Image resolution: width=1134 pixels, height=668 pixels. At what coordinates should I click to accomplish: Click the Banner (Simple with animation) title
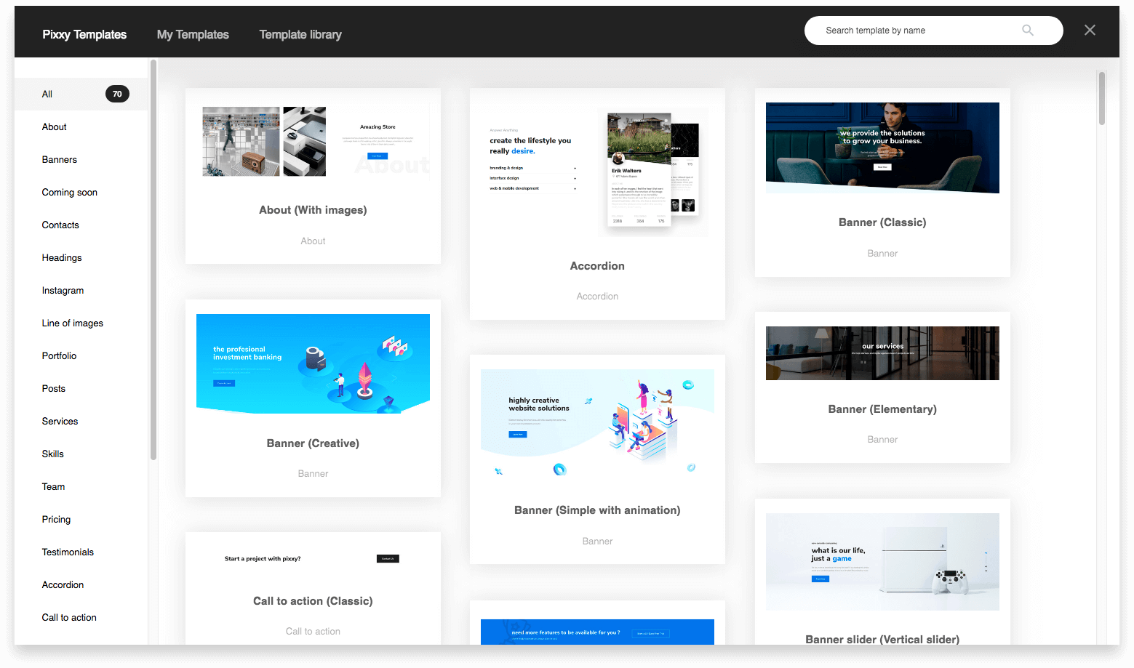click(x=597, y=510)
